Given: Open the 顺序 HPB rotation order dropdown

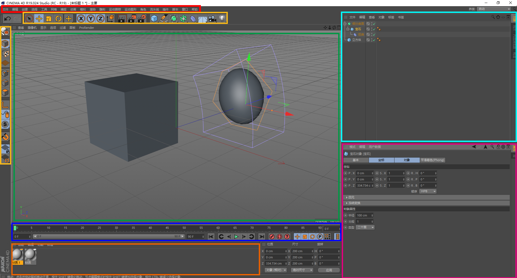Looking at the screenshot, I should pyautogui.click(x=428, y=191).
